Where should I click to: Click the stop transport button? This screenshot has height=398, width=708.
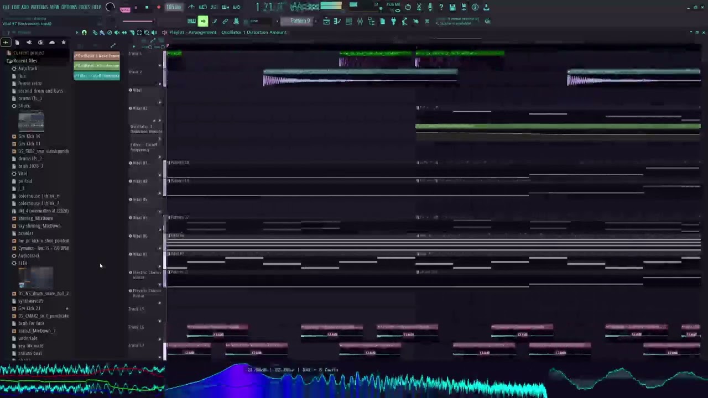147,8
